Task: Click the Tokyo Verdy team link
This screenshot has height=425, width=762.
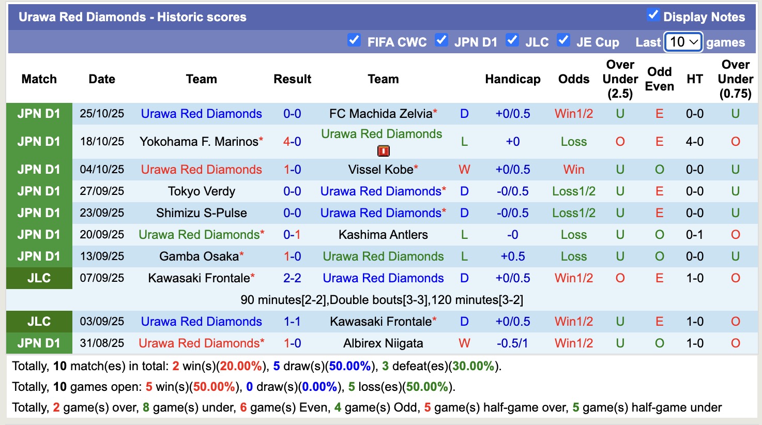Action: (x=202, y=191)
